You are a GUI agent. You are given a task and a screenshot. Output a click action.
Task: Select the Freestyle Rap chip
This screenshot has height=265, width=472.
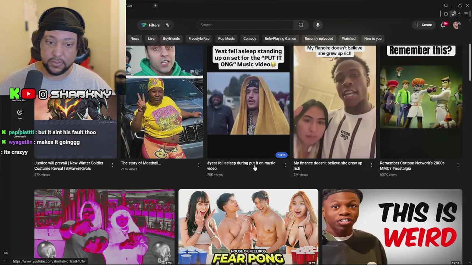199,39
